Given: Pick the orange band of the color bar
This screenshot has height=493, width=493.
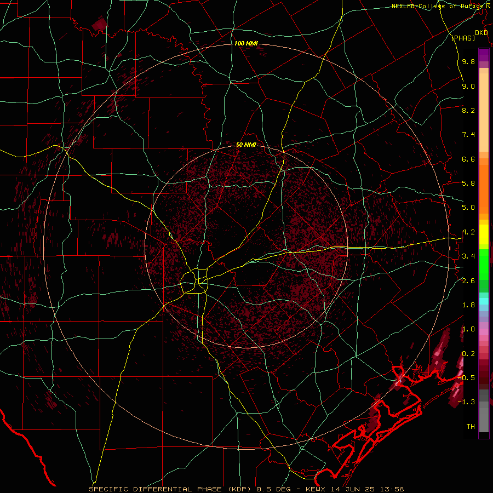Looking at the screenshot, I should pos(484,189).
